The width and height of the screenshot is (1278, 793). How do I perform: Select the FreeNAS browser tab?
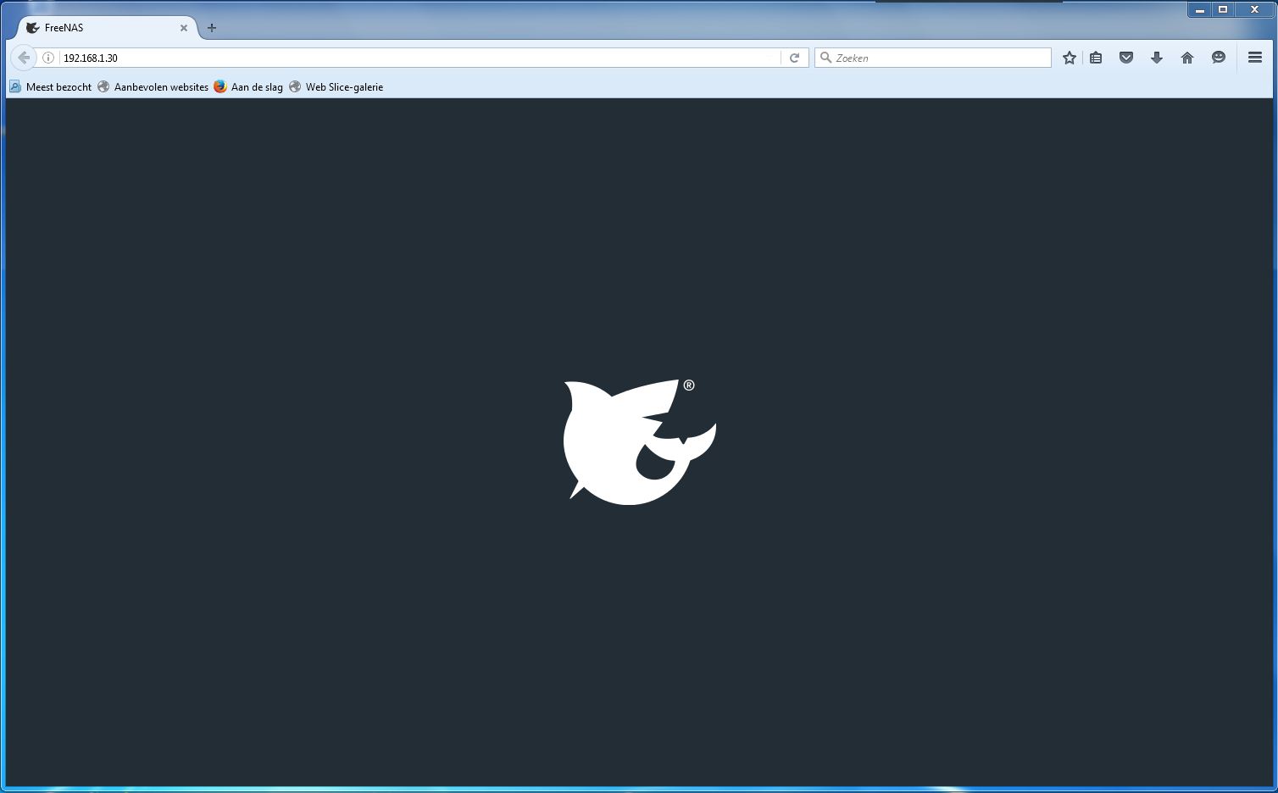[107, 28]
